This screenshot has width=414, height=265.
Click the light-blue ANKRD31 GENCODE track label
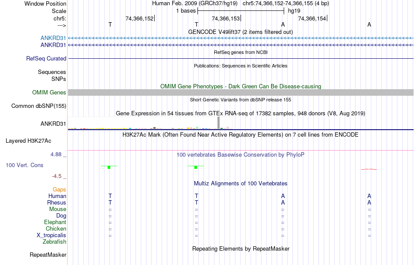53,38
